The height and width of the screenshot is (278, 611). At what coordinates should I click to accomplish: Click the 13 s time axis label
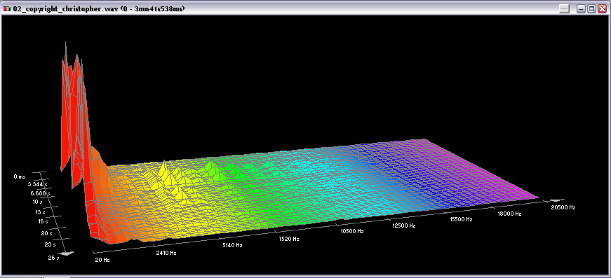coord(41,212)
